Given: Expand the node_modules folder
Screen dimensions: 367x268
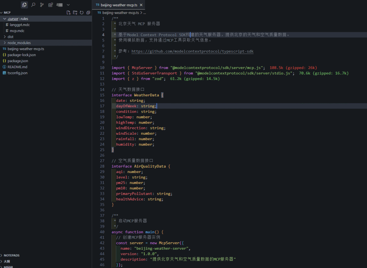Looking at the screenshot, I should 4,43.
